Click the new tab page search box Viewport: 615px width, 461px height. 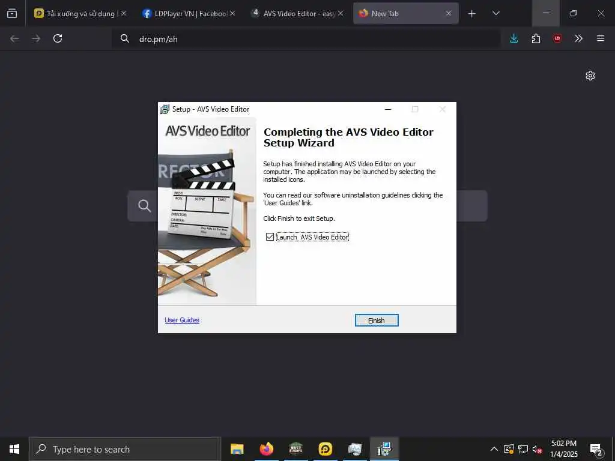[307, 206]
